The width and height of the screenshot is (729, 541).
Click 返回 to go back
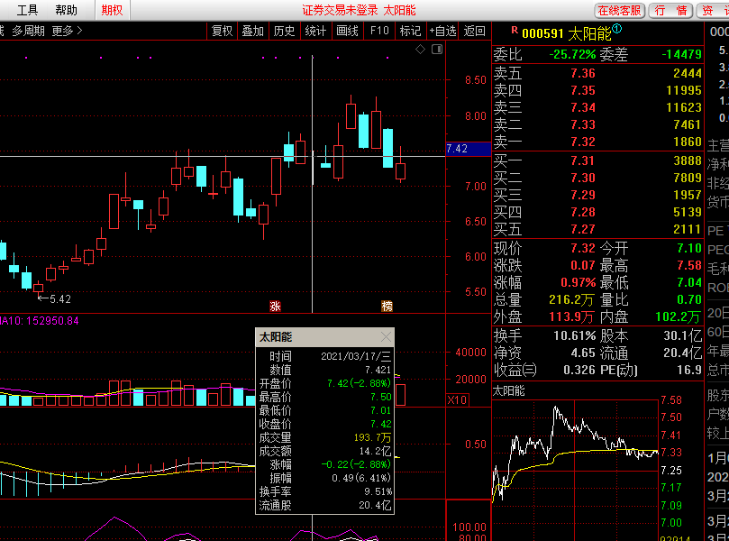[x=474, y=32]
